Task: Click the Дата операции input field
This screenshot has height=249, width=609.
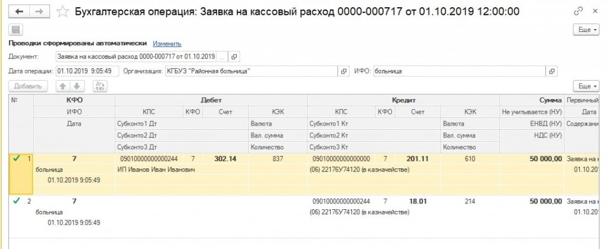Action: pyautogui.click(x=87, y=71)
